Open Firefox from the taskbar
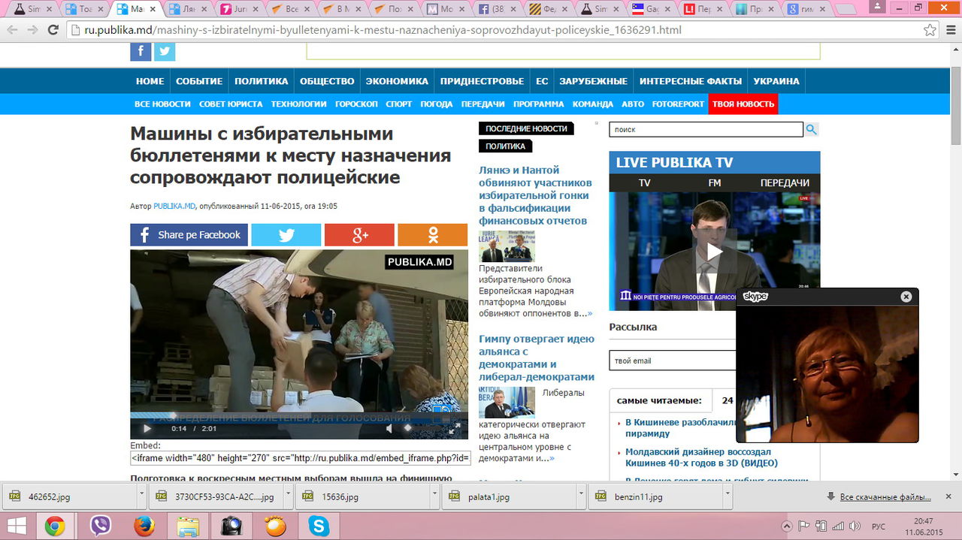The height and width of the screenshot is (540, 962). 144,526
